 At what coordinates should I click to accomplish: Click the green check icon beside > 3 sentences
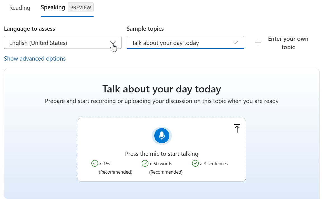point(195,163)
